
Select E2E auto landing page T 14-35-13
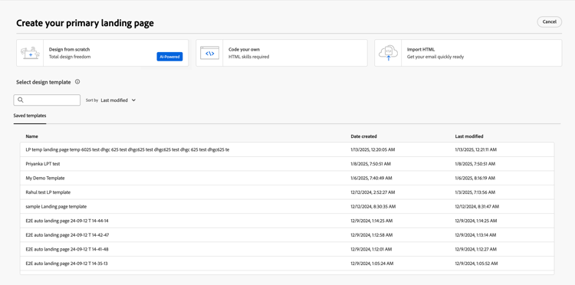pos(287,264)
